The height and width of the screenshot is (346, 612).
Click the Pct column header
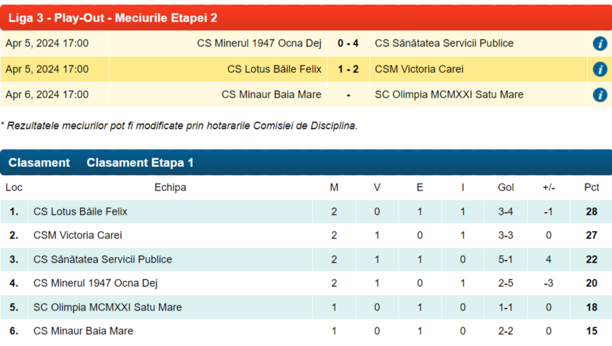tap(591, 188)
